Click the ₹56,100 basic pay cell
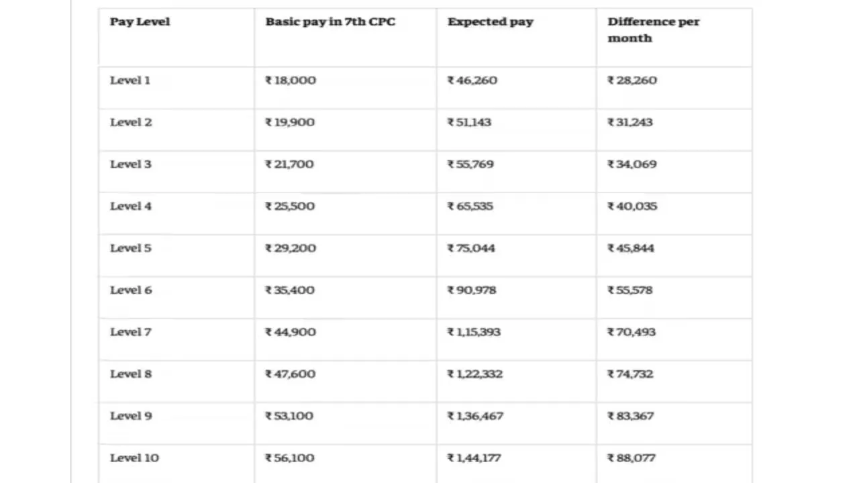 [290, 458]
